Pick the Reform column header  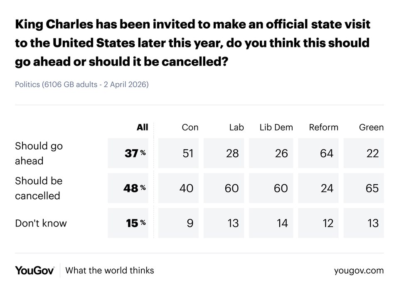tap(323, 128)
